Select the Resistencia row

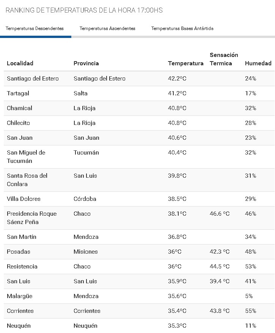point(22,267)
